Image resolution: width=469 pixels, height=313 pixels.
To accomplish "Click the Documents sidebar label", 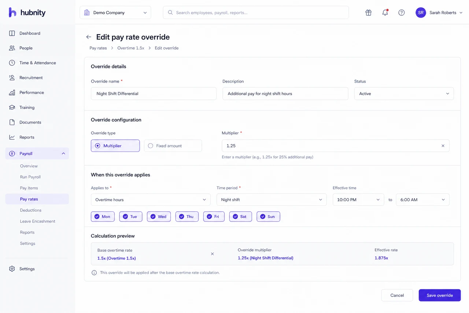I will tap(30, 122).
